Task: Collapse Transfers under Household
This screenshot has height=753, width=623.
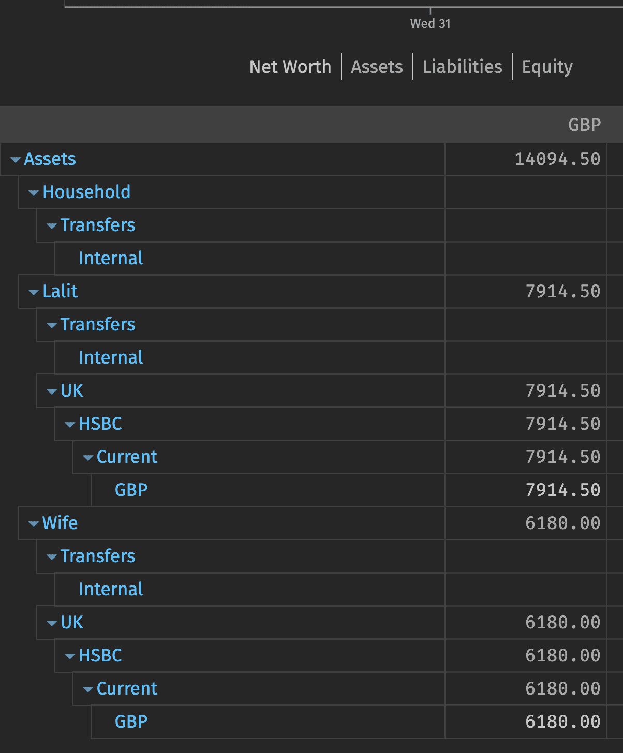Action: click(x=51, y=225)
